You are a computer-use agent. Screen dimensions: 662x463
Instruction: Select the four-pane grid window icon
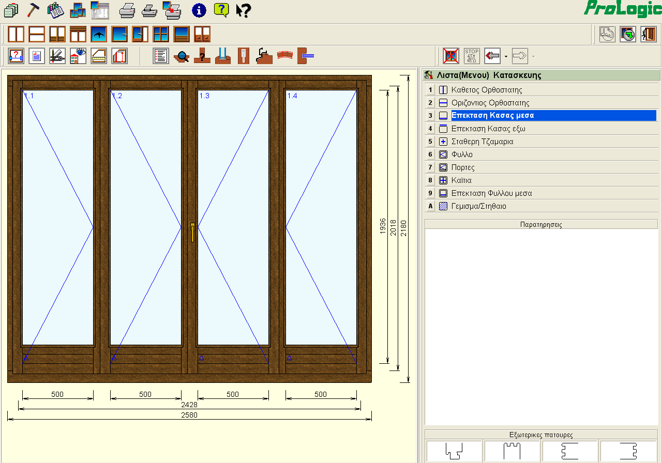(x=161, y=34)
